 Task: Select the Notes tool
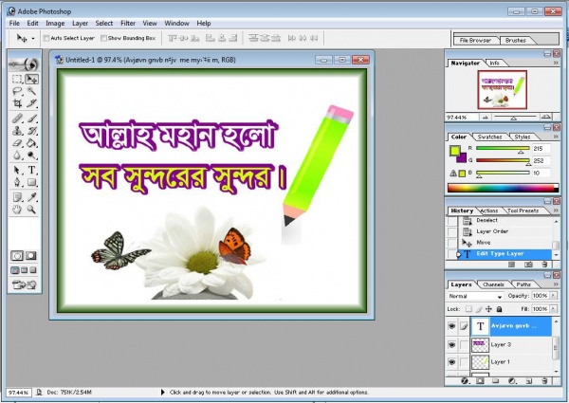[17, 197]
